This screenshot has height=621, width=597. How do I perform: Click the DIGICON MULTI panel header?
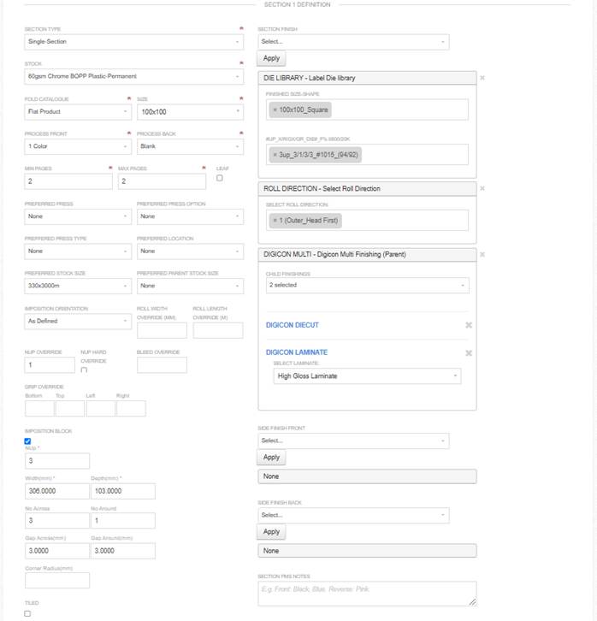[x=367, y=254]
